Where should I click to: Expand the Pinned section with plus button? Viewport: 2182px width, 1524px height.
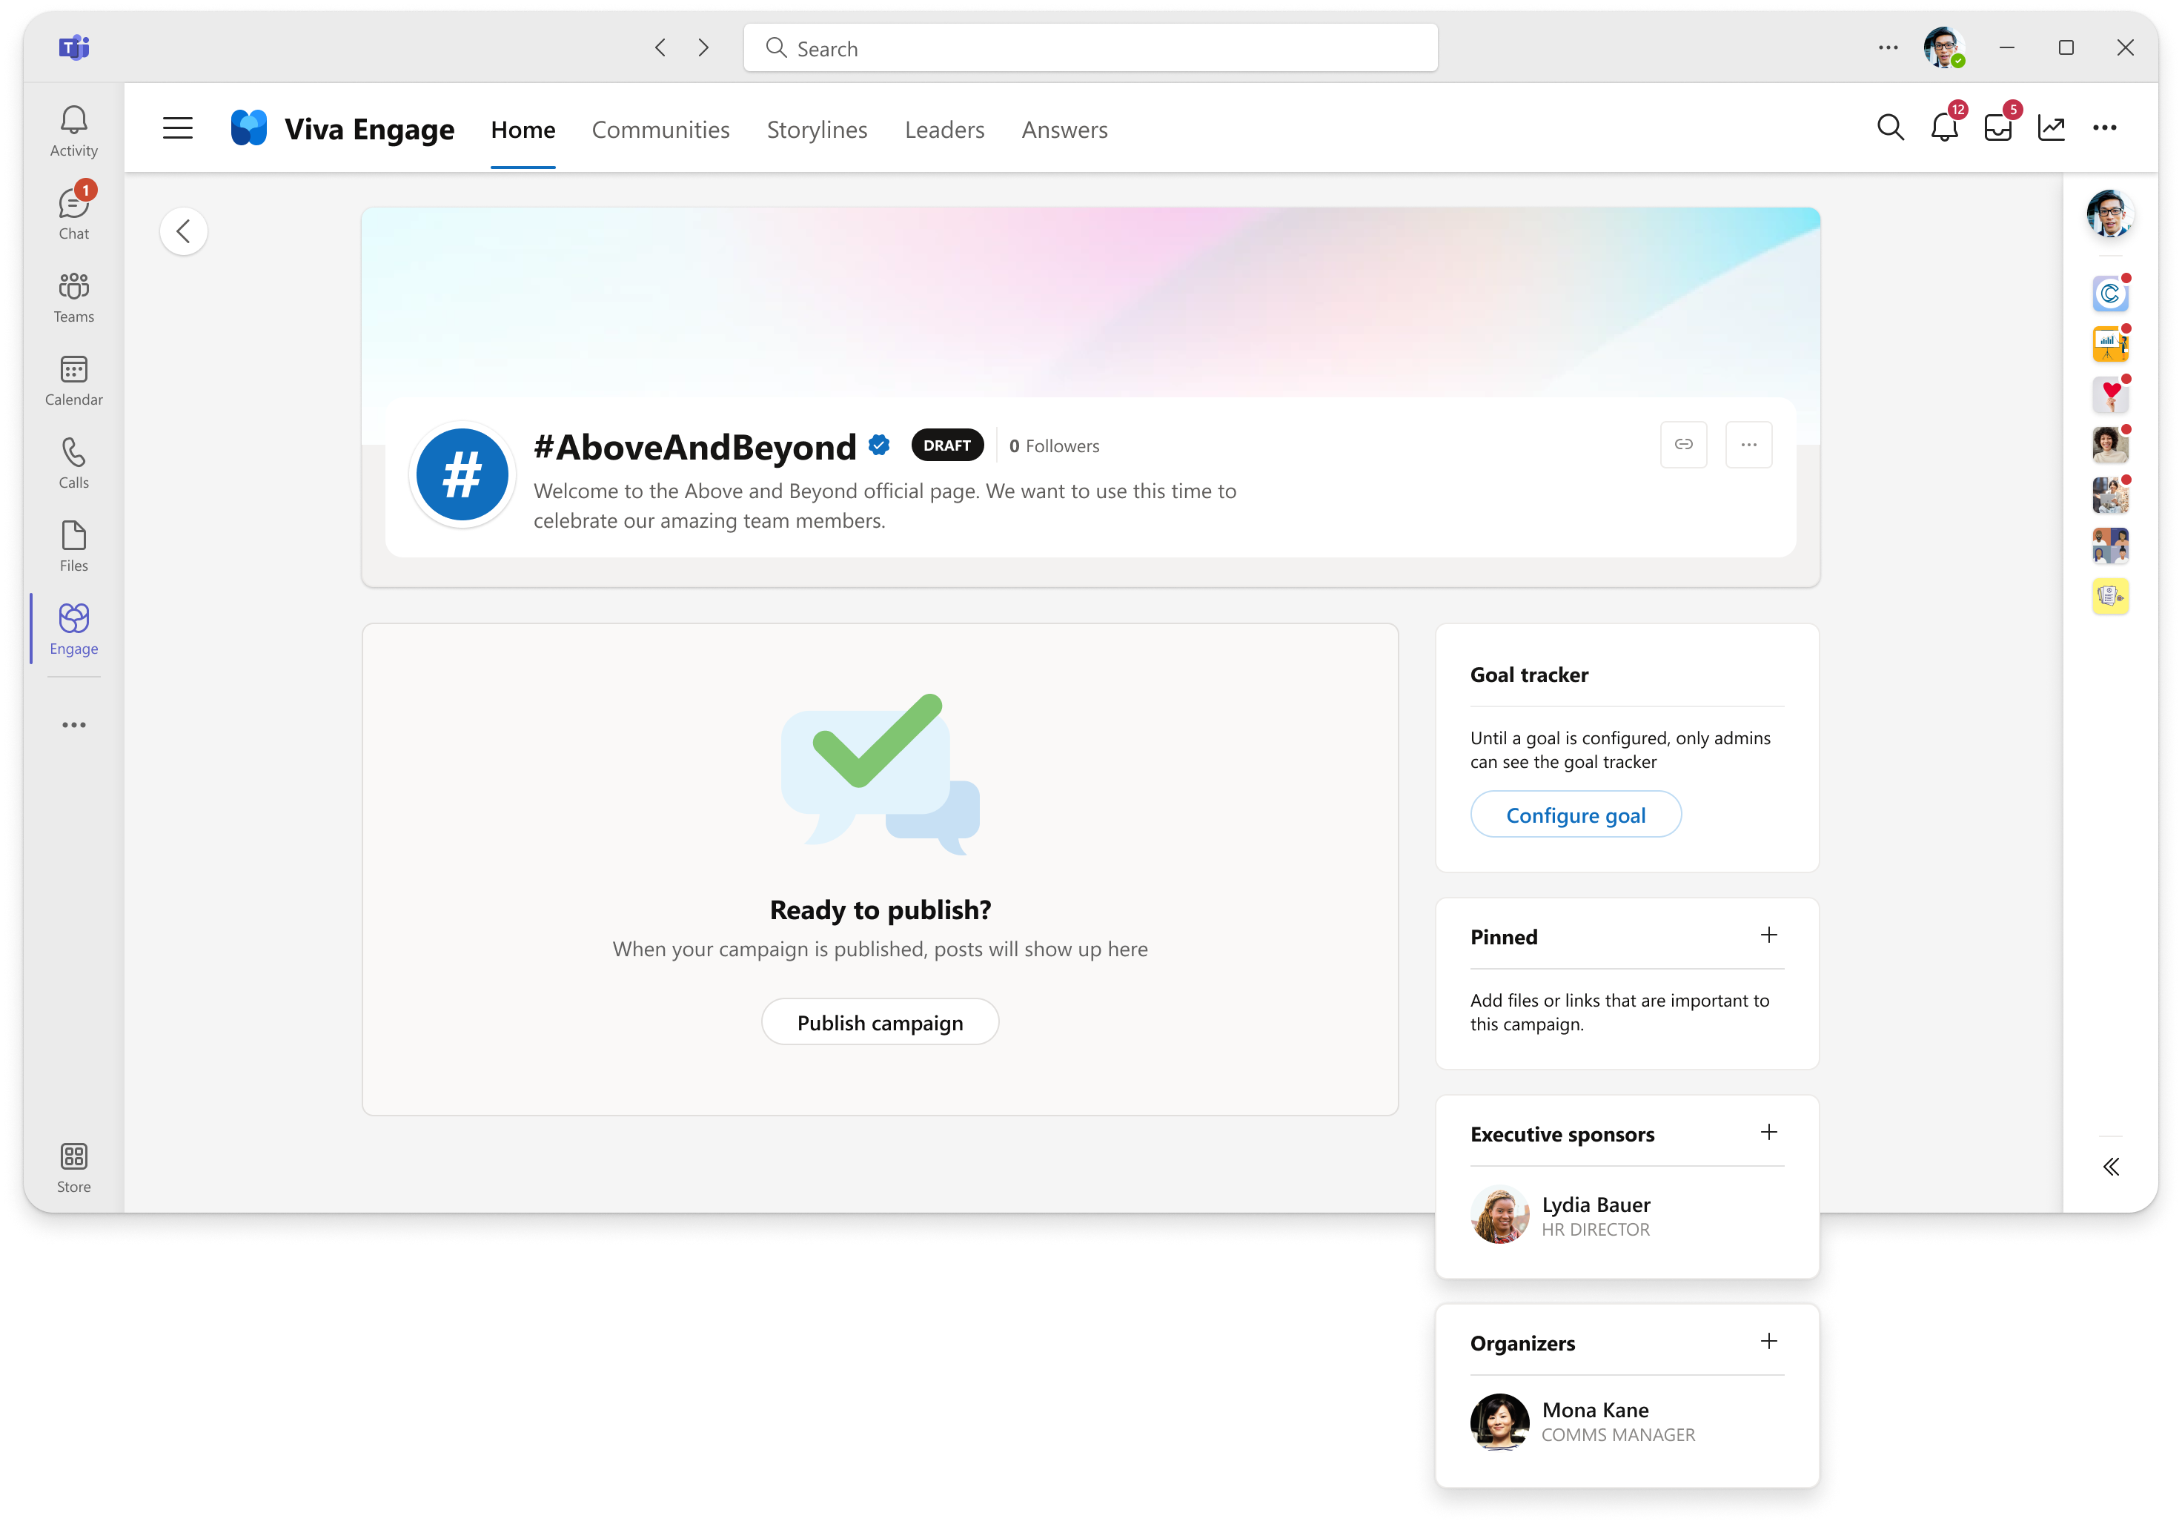pyautogui.click(x=1769, y=935)
